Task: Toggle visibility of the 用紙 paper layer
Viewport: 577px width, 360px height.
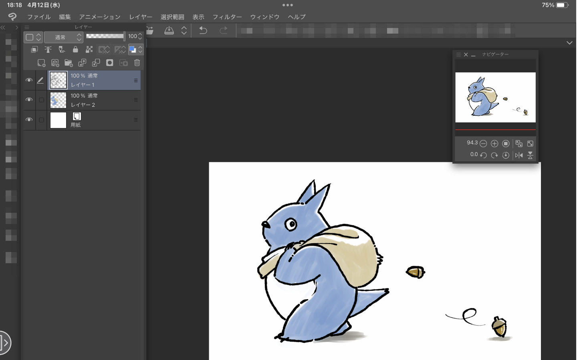Action: [x=29, y=120]
